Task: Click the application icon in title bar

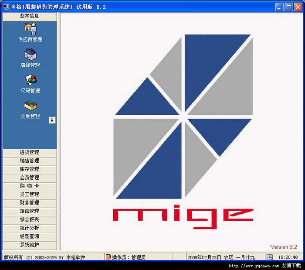Action: tap(6, 7)
